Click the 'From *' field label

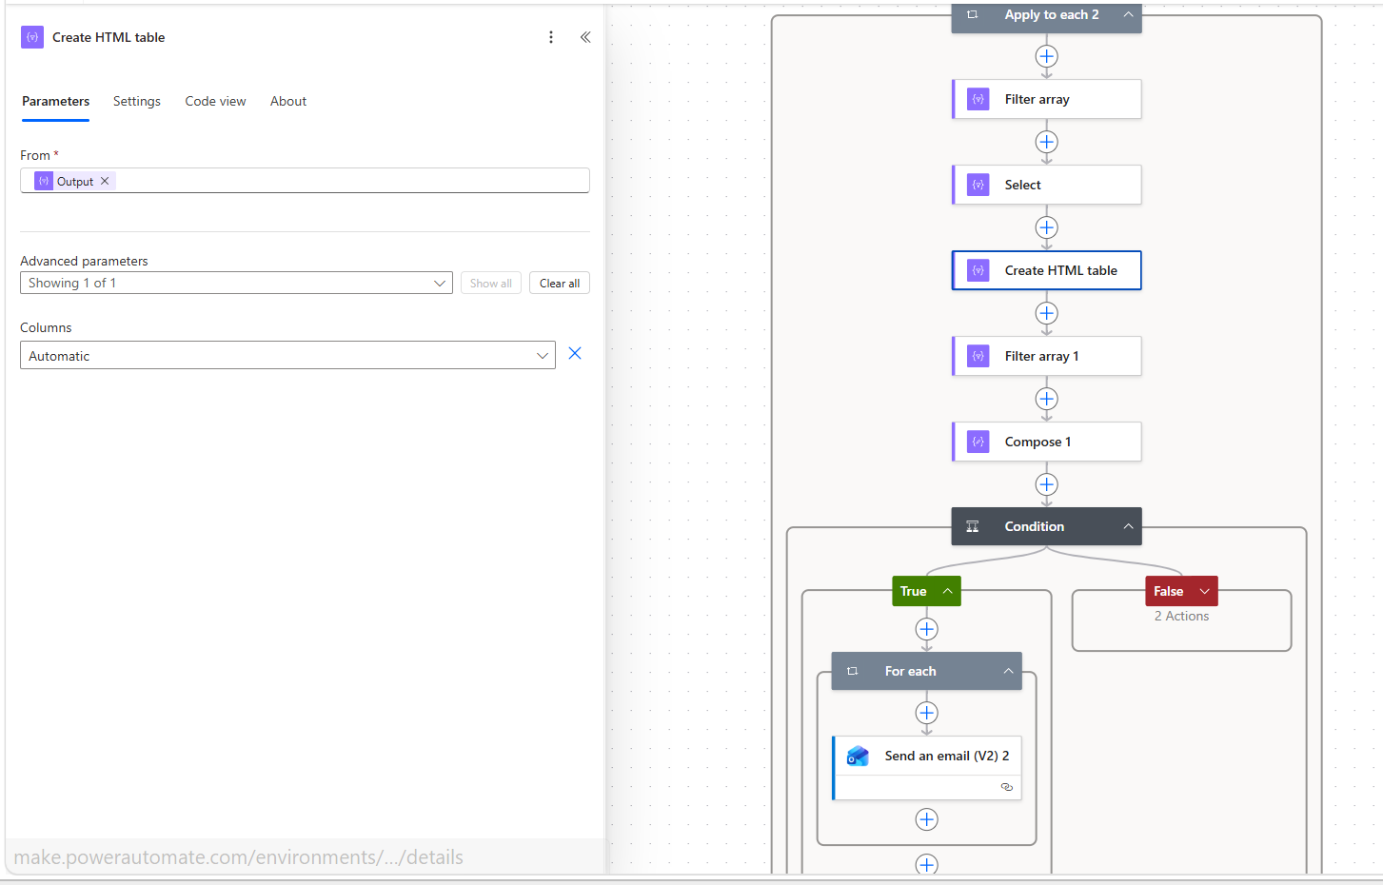point(39,155)
